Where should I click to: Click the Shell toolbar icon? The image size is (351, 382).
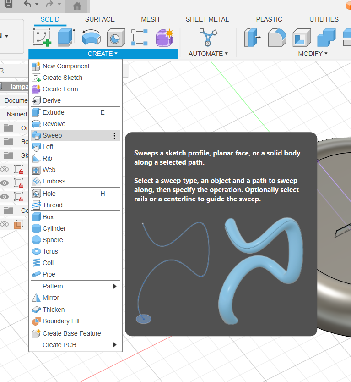pyautogui.click(x=302, y=38)
